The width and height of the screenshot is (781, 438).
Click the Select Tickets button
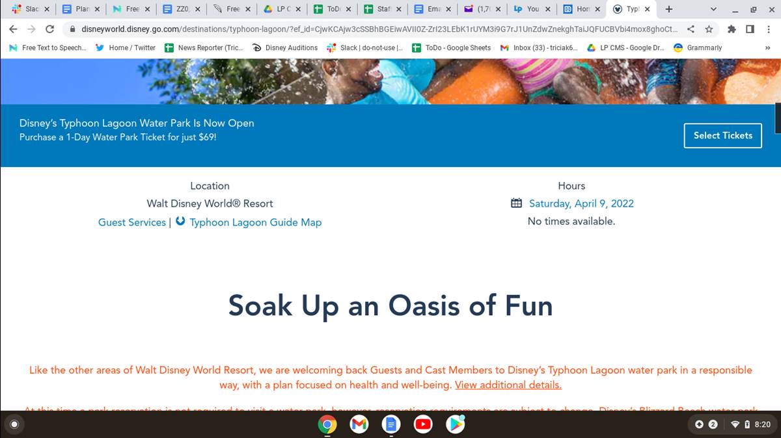(722, 136)
